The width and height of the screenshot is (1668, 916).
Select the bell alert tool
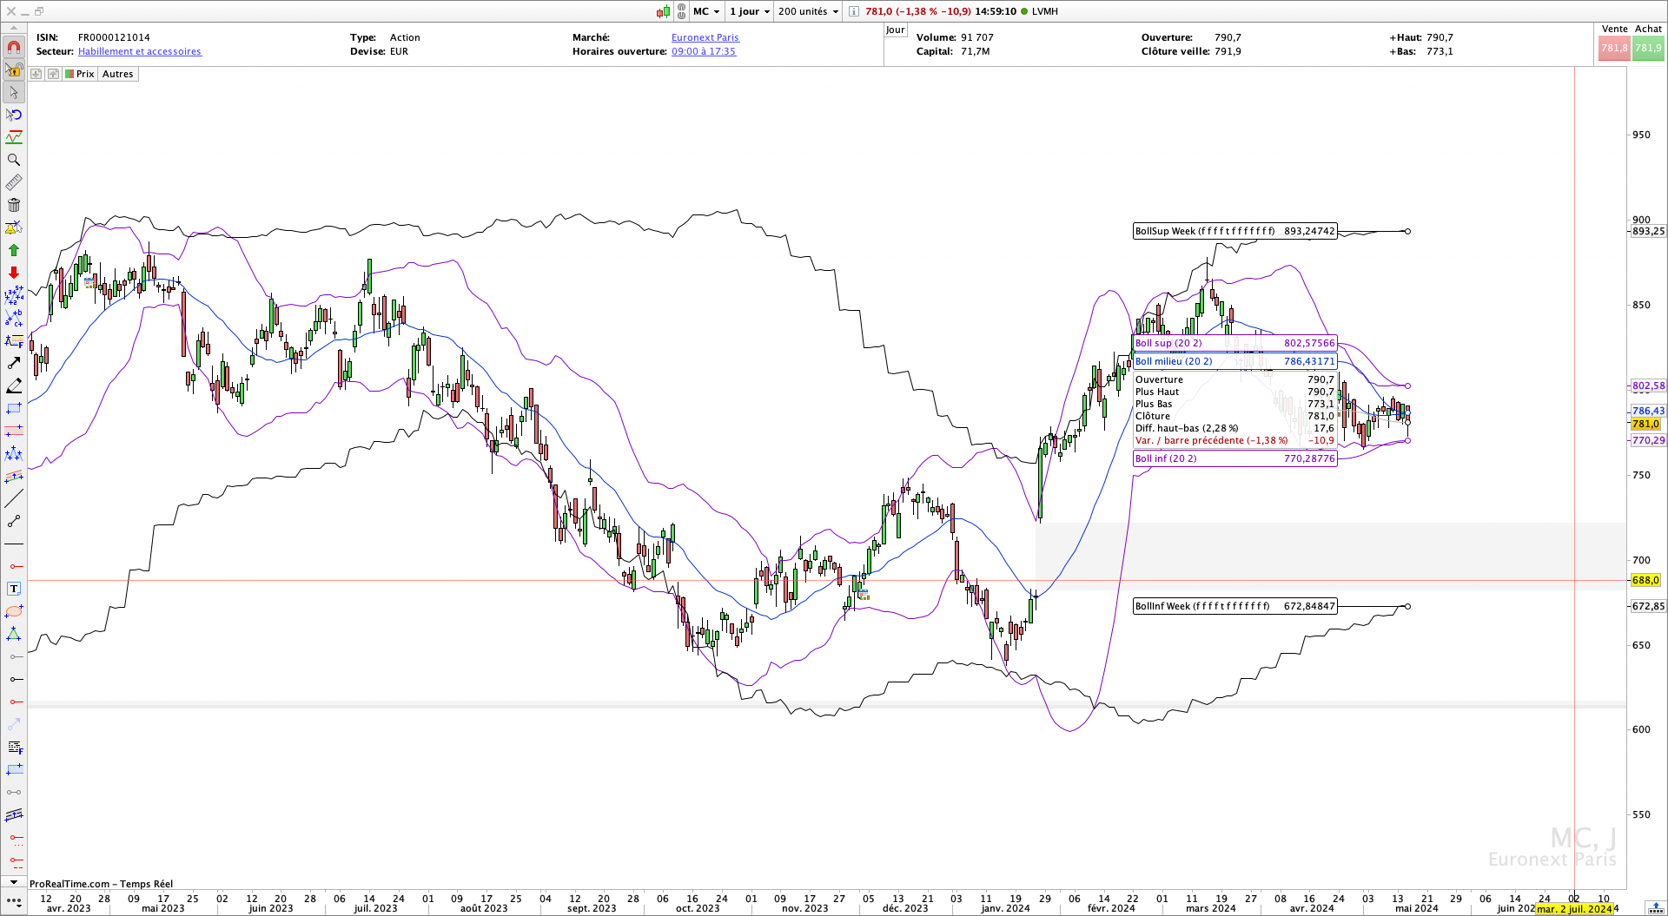(x=14, y=227)
